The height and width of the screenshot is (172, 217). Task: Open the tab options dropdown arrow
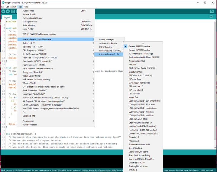[211, 17]
